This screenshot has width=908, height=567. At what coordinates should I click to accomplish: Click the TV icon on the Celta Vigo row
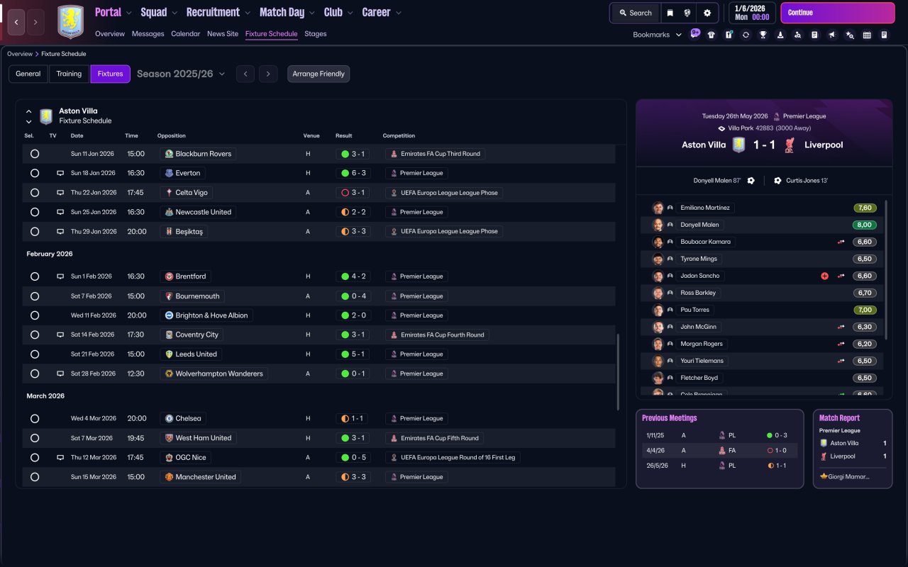coord(60,193)
